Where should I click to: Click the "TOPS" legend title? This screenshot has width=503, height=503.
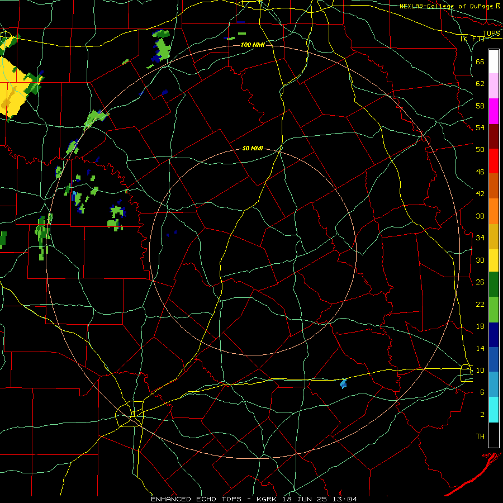[491, 34]
